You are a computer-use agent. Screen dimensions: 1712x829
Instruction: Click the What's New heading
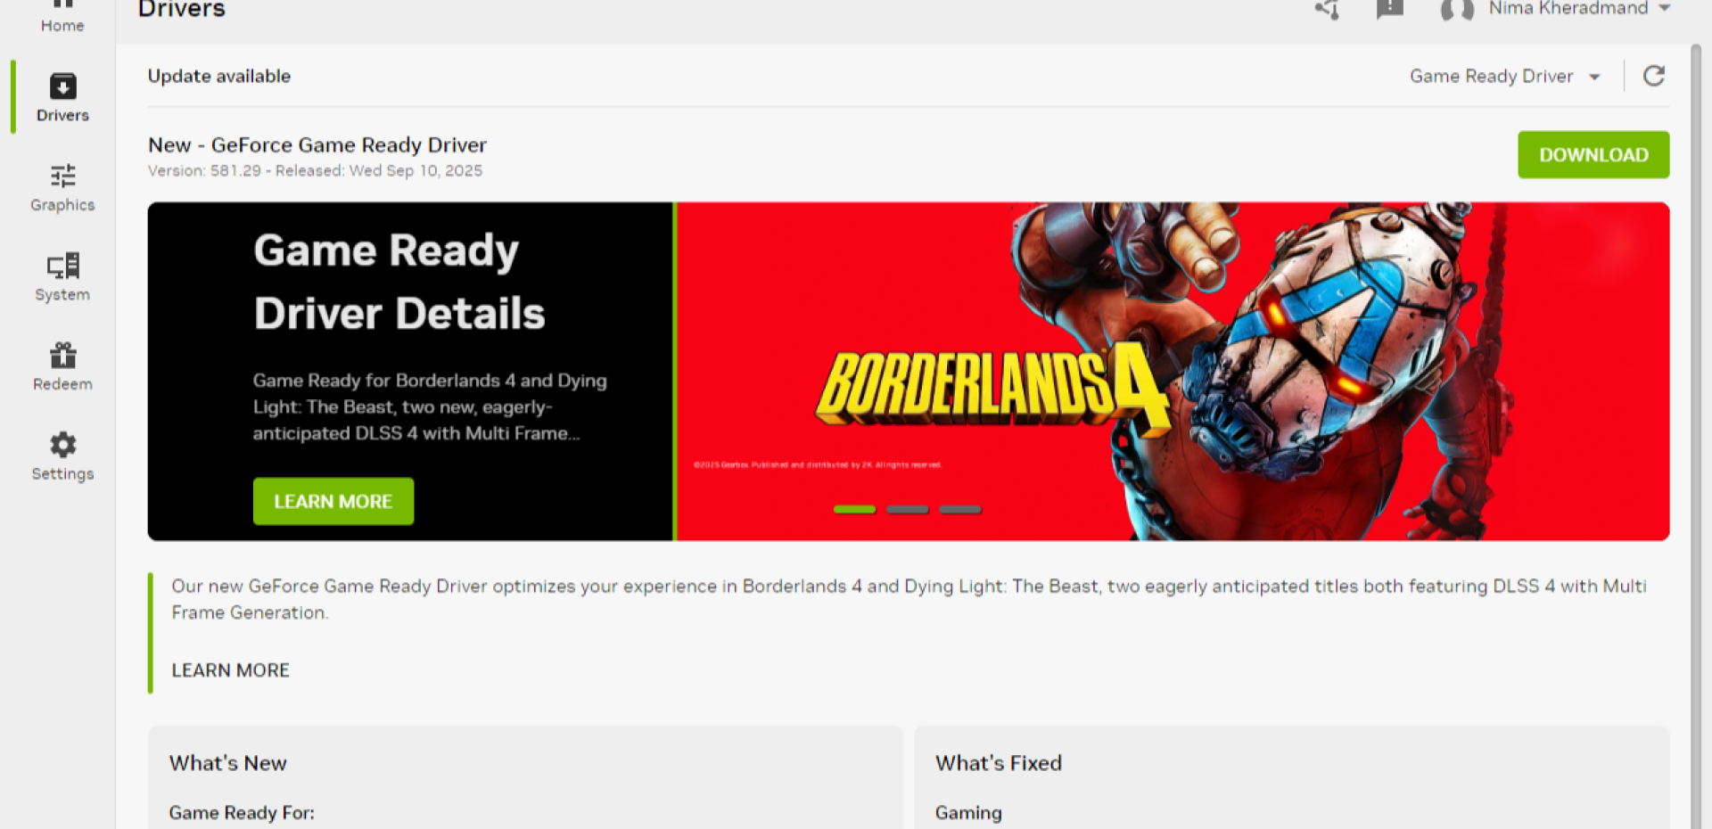pyautogui.click(x=228, y=763)
